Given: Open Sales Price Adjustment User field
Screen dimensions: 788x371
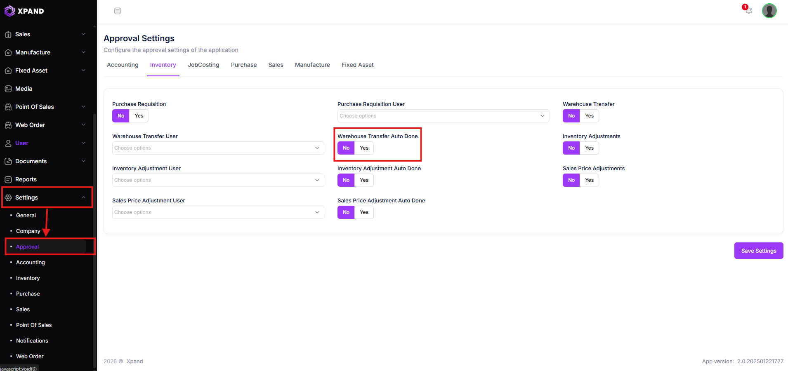Looking at the screenshot, I should (218, 212).
